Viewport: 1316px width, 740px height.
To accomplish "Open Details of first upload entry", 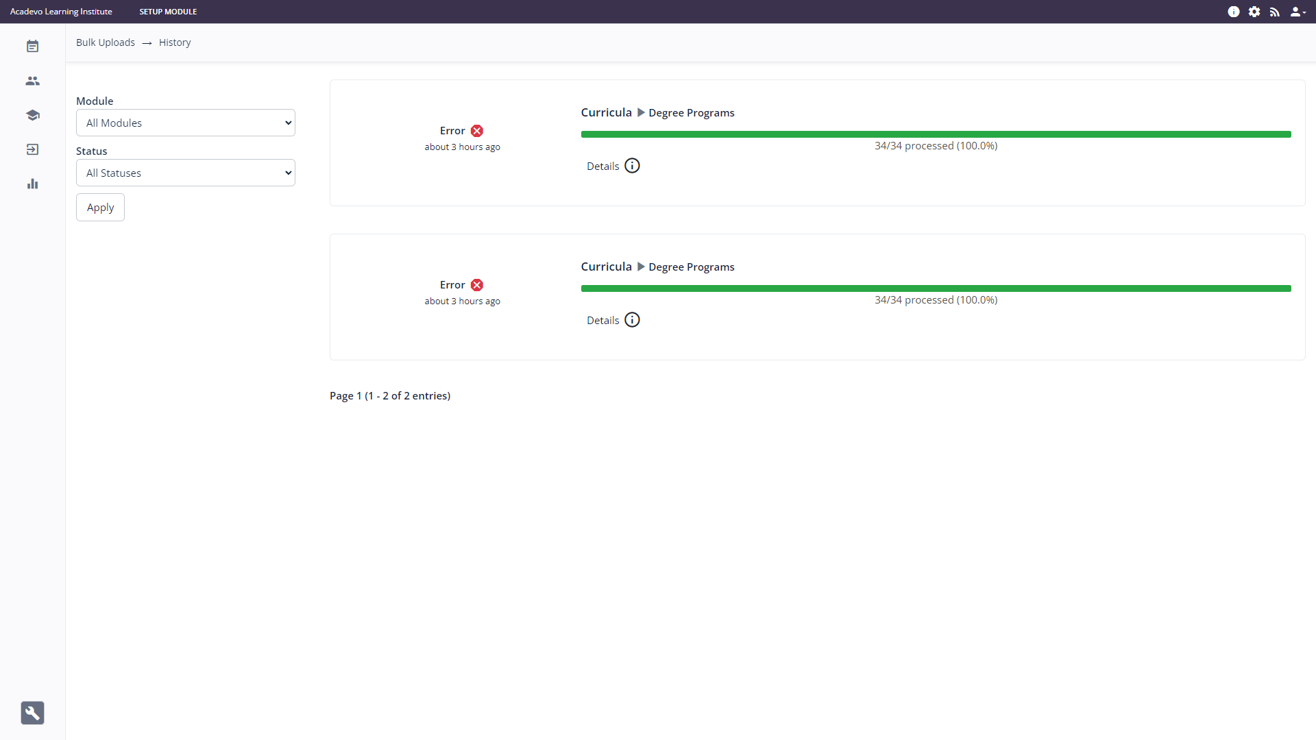I will coord(613,166).
